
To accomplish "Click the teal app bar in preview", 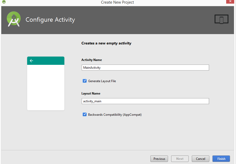I will (x=46, y=61).
